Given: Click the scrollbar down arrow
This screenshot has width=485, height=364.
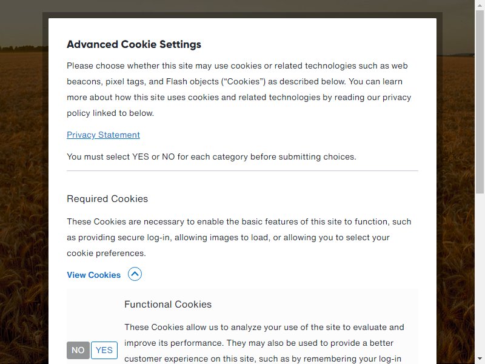Looking at the screenshot, I should pyautogui.click(x=480, y=359).
